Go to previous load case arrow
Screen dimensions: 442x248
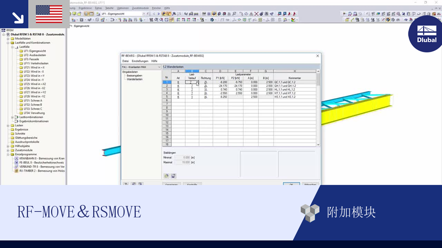point(154,14)
